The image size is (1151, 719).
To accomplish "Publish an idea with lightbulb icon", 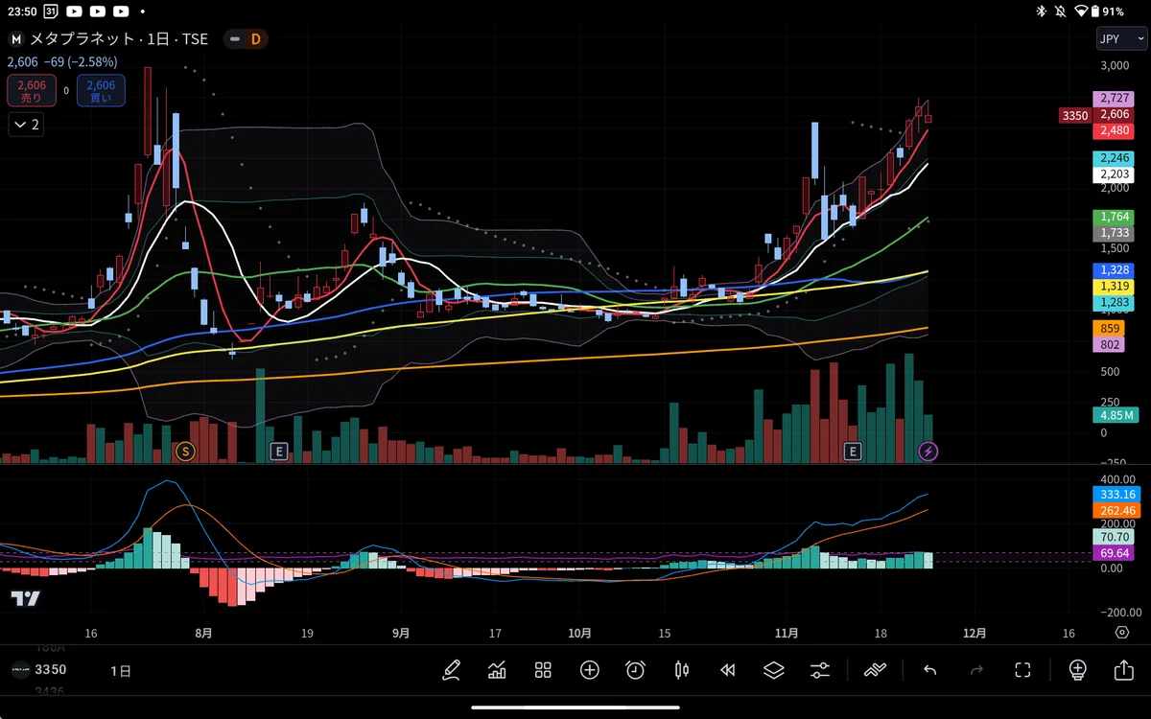I will coord(1077,670).
